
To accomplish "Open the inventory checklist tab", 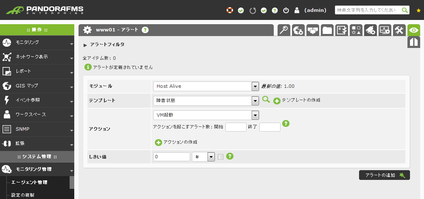I will point(342,30).
